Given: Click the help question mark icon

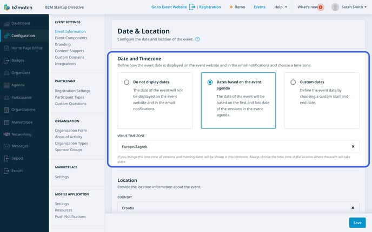Looking at the screenshot, I should [197, 39].
